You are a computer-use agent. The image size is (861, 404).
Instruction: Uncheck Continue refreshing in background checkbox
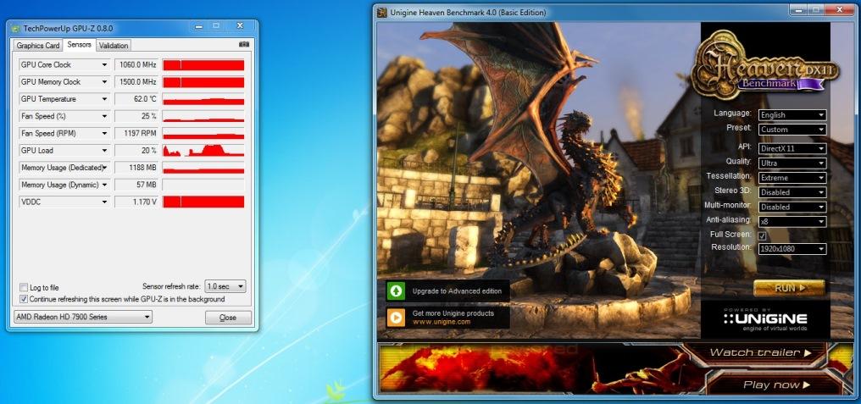click(x=24, y=299)
